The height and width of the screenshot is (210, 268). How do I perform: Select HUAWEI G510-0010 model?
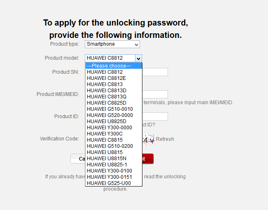113,109
